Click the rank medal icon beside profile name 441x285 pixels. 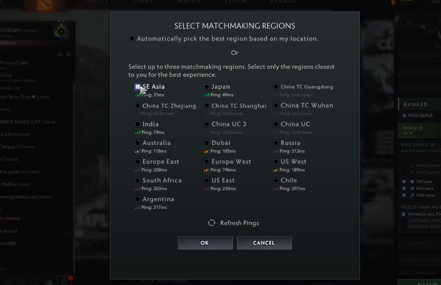click(61, 30)
